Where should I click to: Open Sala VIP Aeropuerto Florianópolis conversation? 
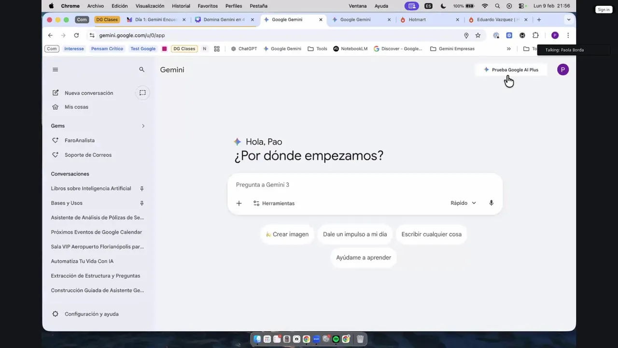[97, 246]
